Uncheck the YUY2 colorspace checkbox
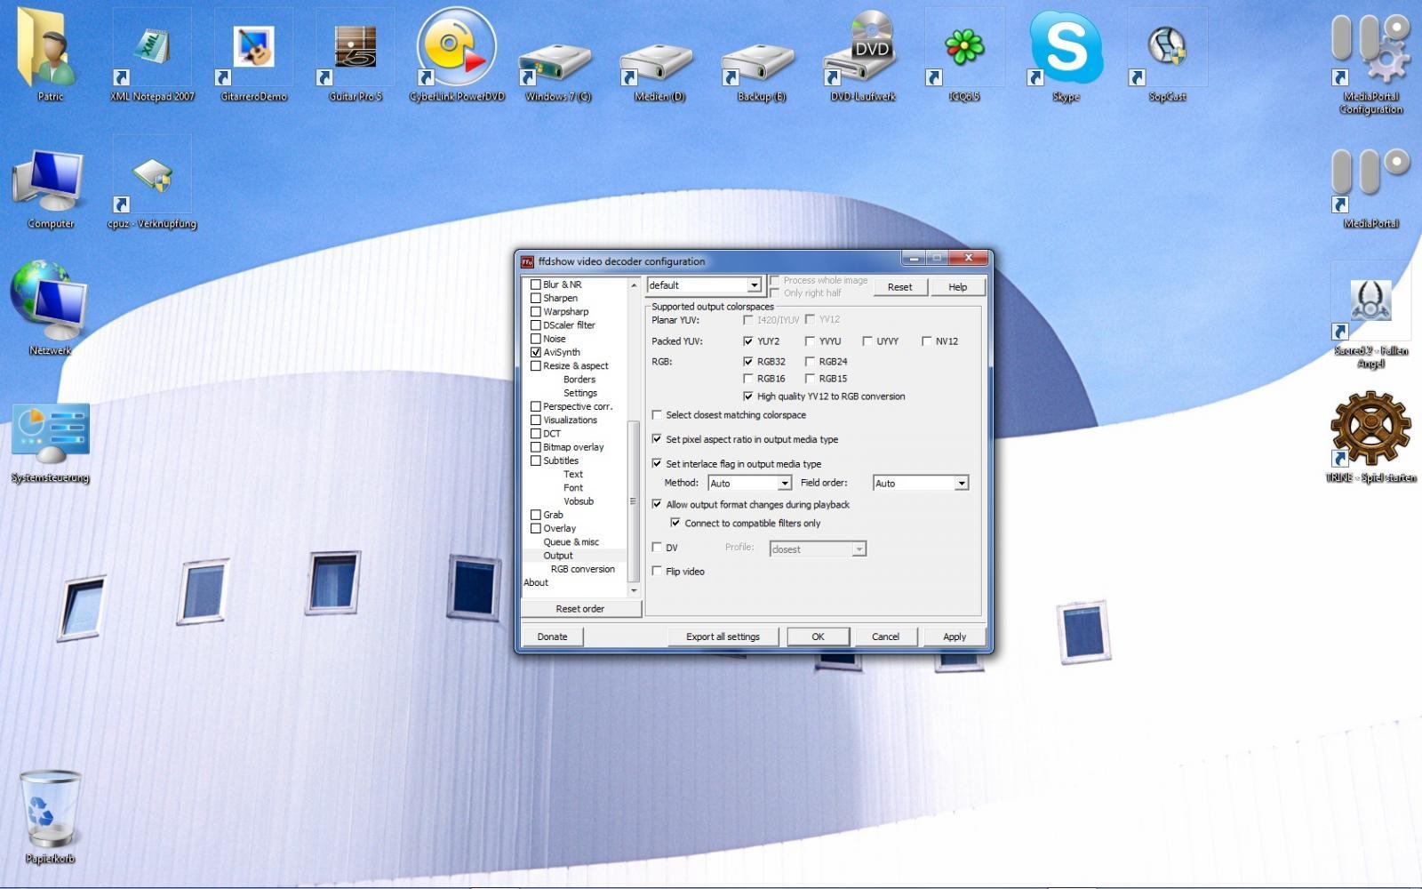The height and width of the screenshot is (889, 1422). point(747,341)
